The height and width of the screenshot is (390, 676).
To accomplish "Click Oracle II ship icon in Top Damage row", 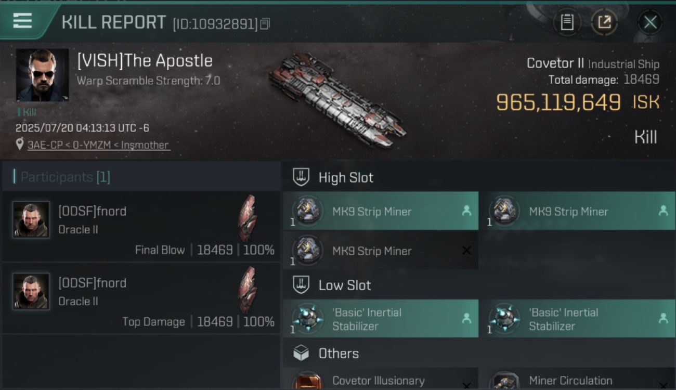I will click(x=248, y=290).
